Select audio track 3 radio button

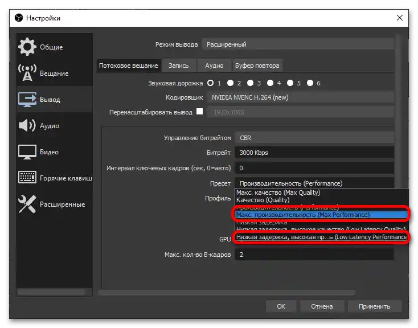(250, 83)
